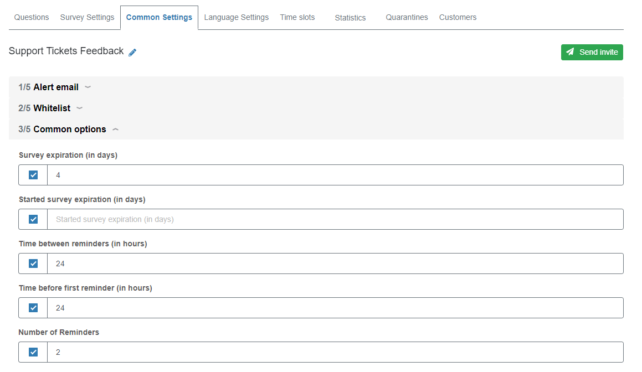Edit the Time between reminders hours field
The image size is (642, 372).
[x=335, y=263]
